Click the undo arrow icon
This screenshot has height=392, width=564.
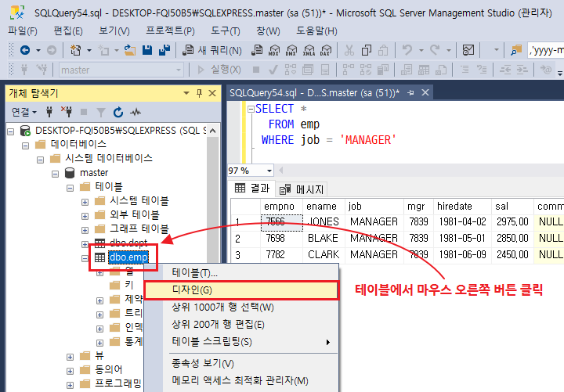(x=407, y=50)
